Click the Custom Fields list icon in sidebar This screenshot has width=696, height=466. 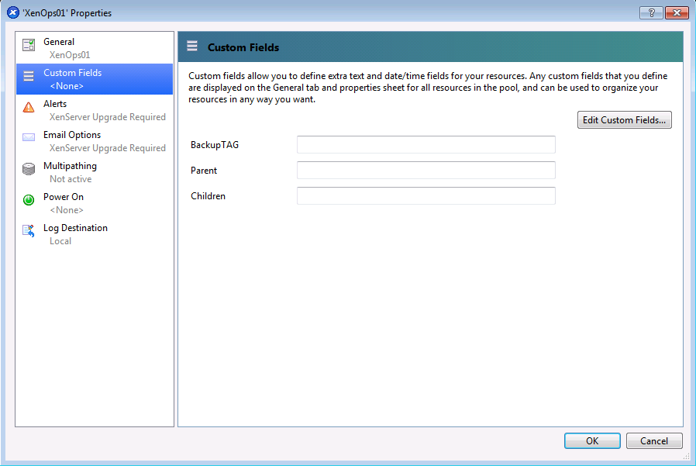click(29, 76)
